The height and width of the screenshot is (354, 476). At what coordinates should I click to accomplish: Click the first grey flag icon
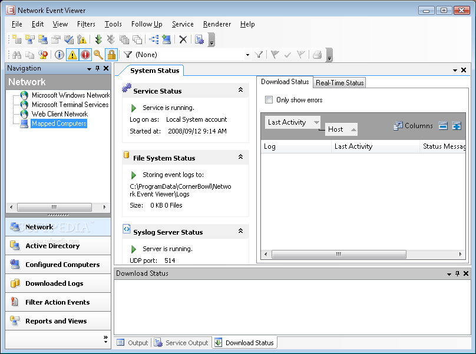pyautogui.click(x=275, y=55)
